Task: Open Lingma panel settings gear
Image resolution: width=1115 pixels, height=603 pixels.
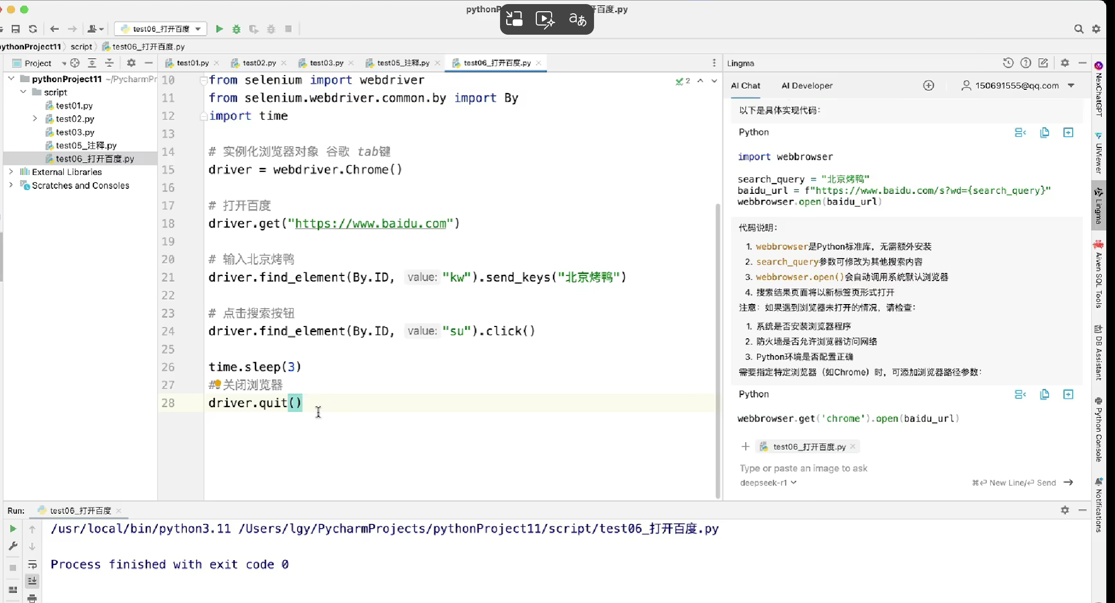Action: click(x=1065, y=63)
